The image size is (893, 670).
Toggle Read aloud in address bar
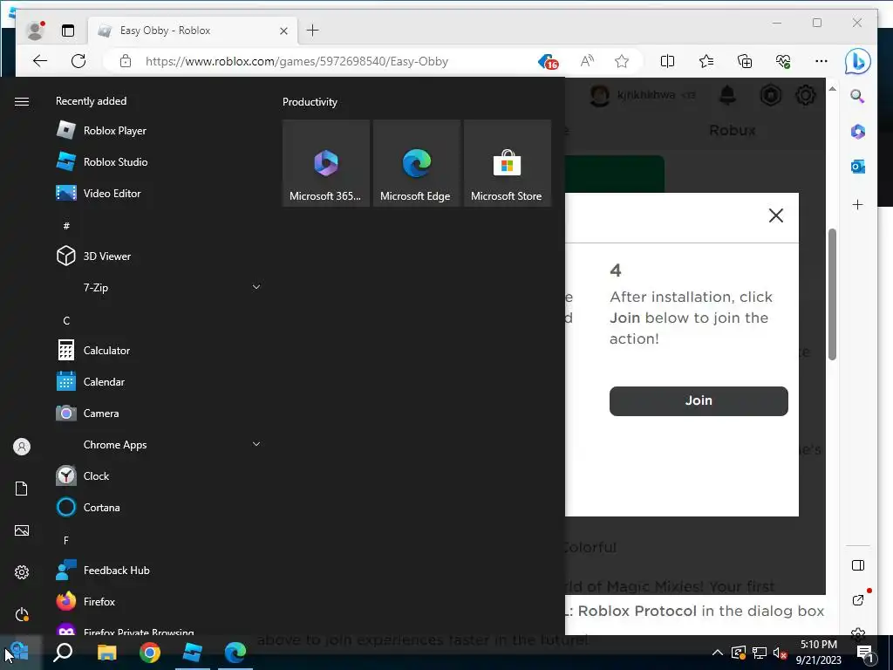587,61
